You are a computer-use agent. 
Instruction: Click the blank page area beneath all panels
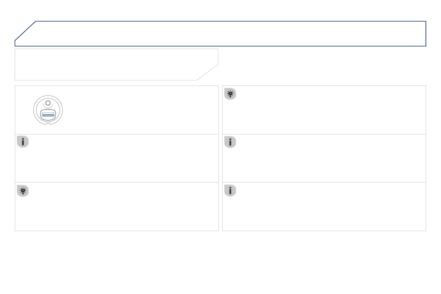point(220,263)
